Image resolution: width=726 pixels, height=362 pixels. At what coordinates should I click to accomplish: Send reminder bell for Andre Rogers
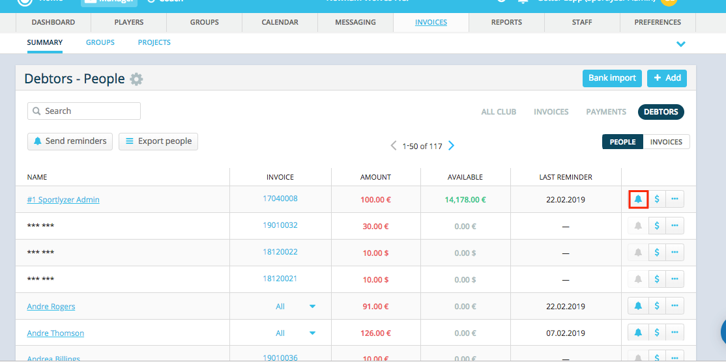[x=638, y=306]
